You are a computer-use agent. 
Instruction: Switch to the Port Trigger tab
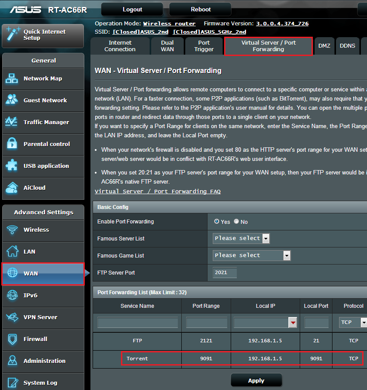click(x=204, y=46)
